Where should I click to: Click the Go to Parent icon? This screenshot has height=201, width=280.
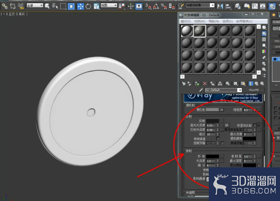tap(256, 83)
